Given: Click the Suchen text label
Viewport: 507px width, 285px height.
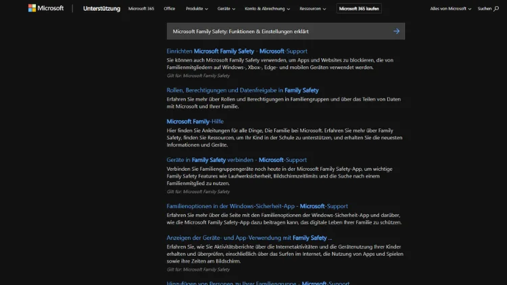Looking at the screenshot, I should pos(485,9).
